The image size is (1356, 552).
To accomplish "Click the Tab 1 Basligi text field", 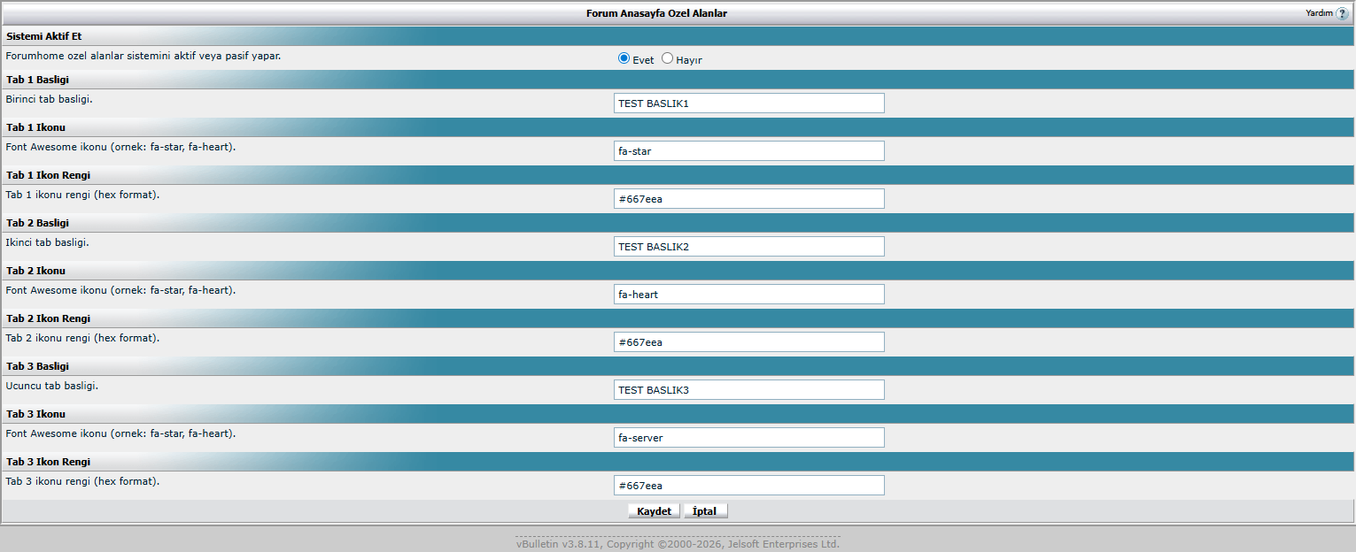I will (748, 103).
